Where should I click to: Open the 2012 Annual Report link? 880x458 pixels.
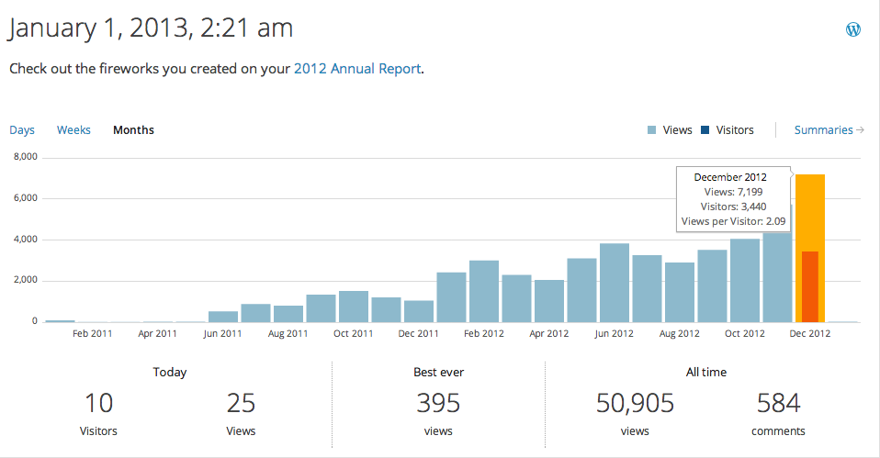click(x=357, y=69)
